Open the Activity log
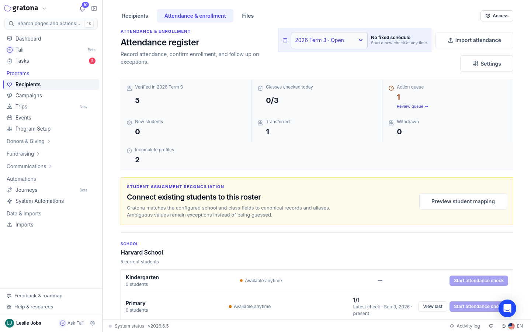Image resolution: width=531 pixels, height=332 pixels. click(x=465, y=326)
